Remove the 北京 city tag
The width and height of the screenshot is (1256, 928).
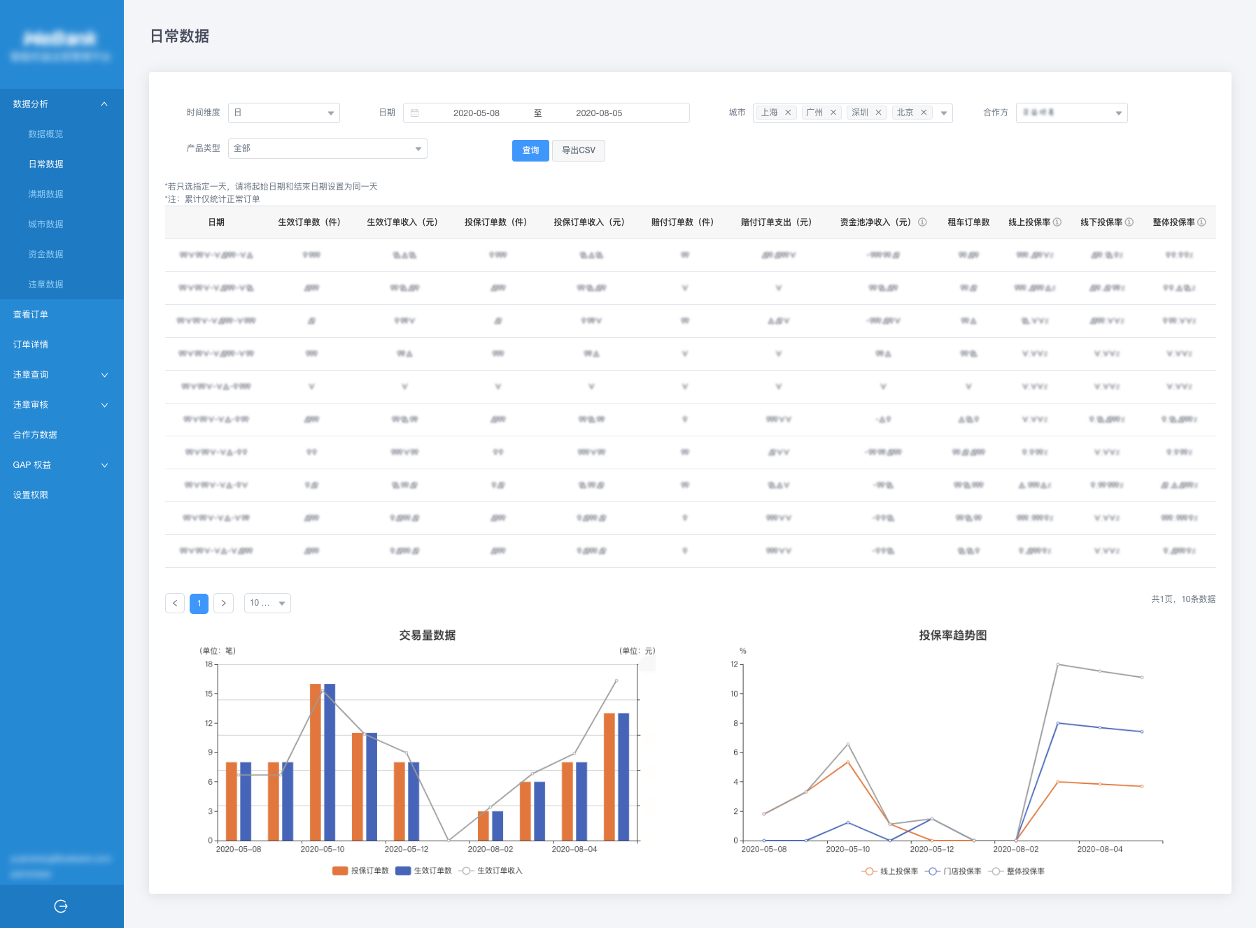point(924,113)
